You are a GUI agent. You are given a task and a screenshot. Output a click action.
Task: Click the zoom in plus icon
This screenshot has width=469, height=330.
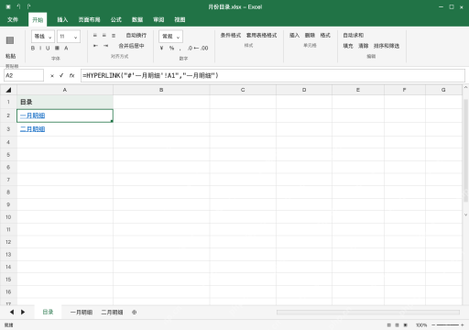coord(463,325)
